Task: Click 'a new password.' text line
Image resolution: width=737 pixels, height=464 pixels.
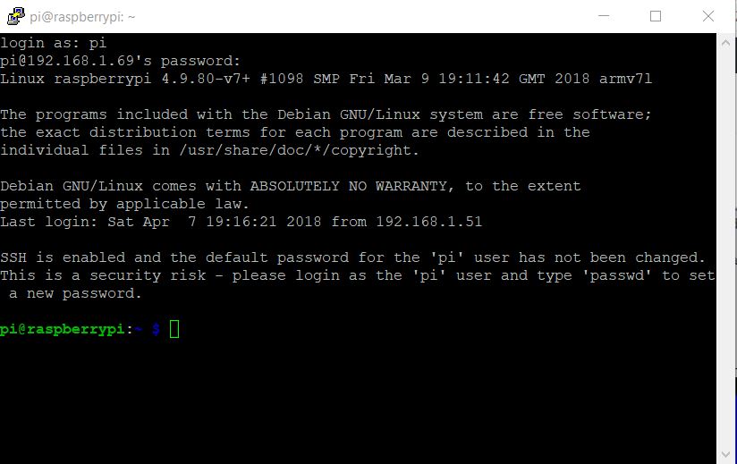Action: click(x=75, y=293)
